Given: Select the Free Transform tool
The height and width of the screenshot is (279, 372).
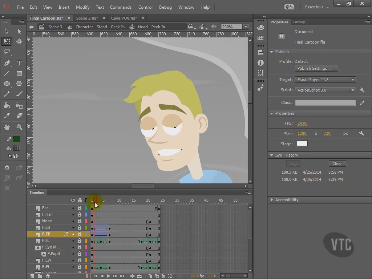Looking at the screenshot, I should (7, 41).
